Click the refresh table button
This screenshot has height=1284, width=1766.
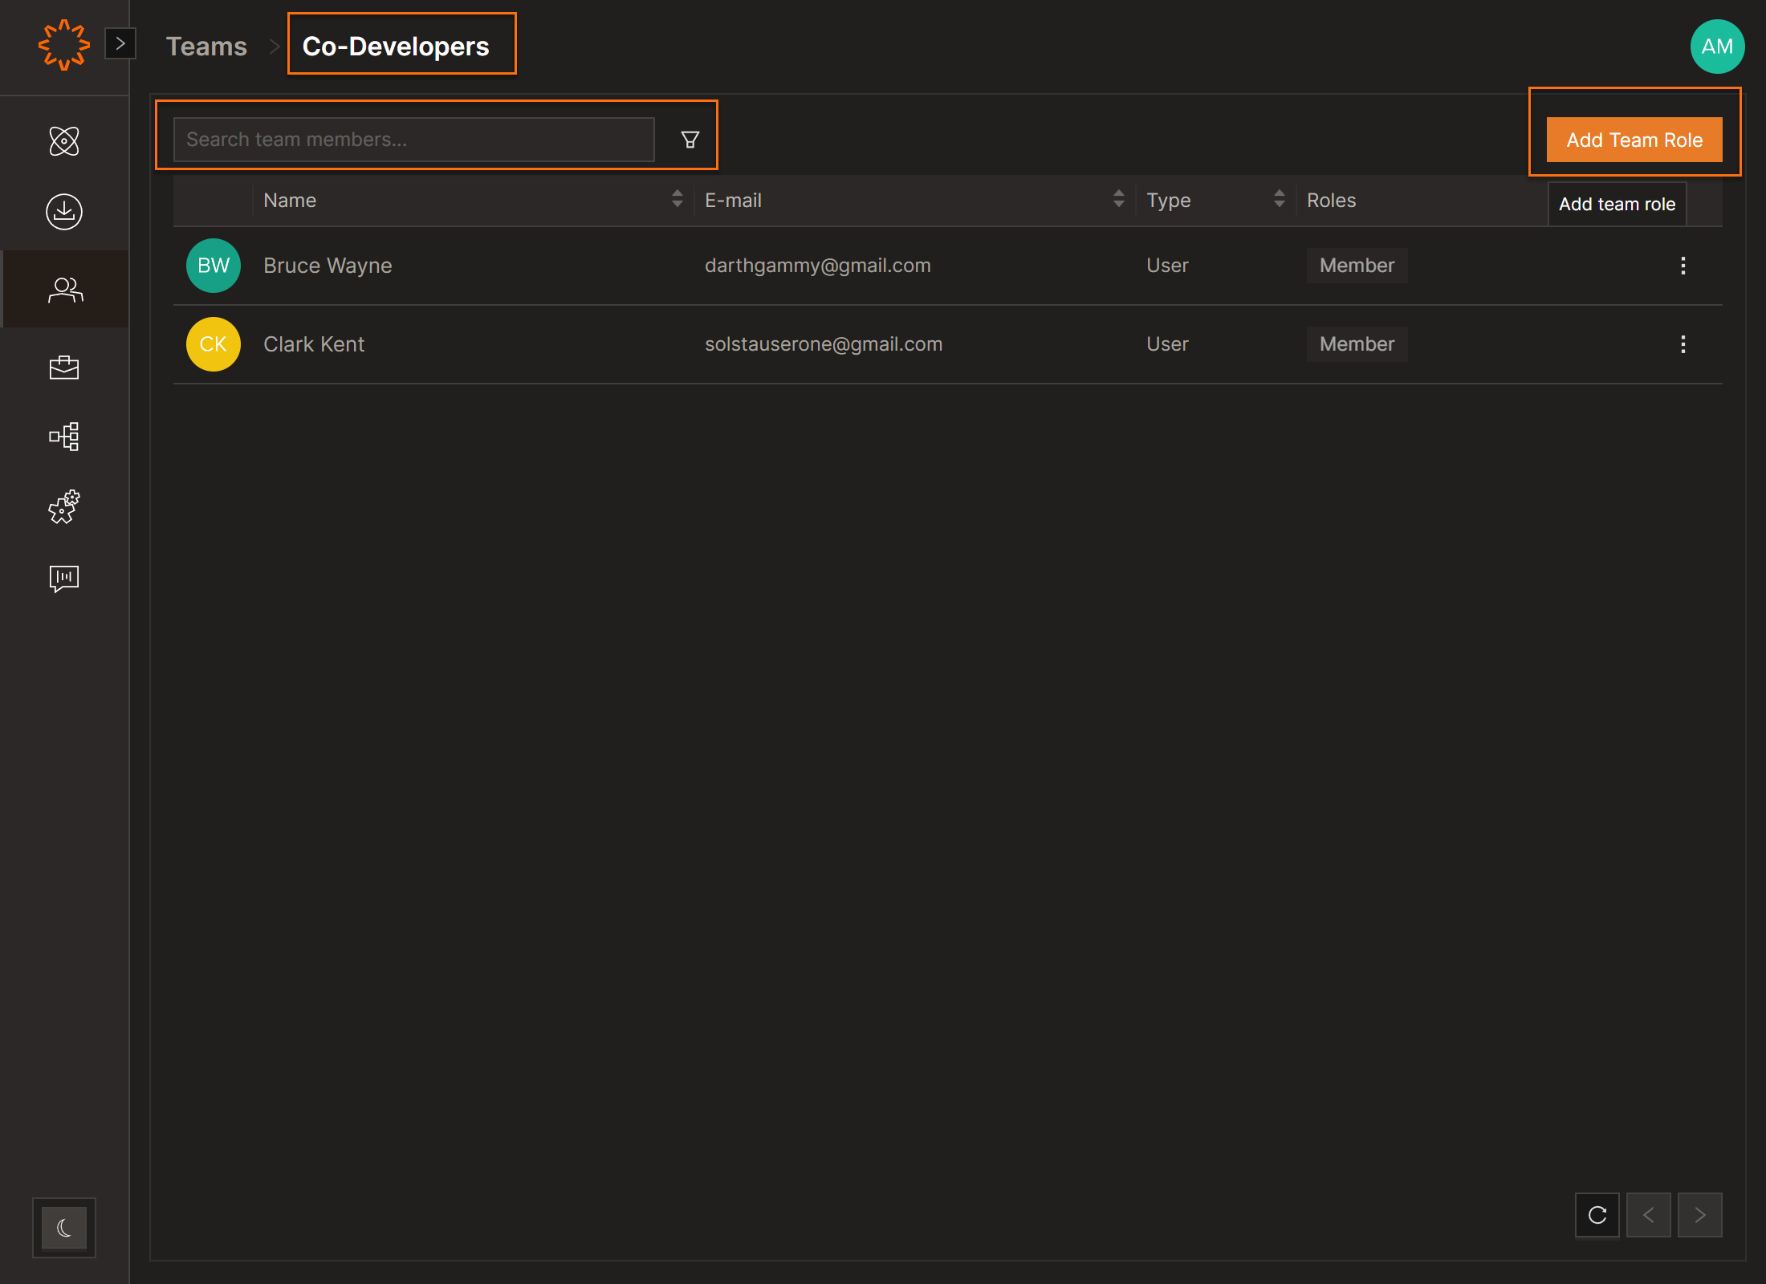pos(1597,1215)
